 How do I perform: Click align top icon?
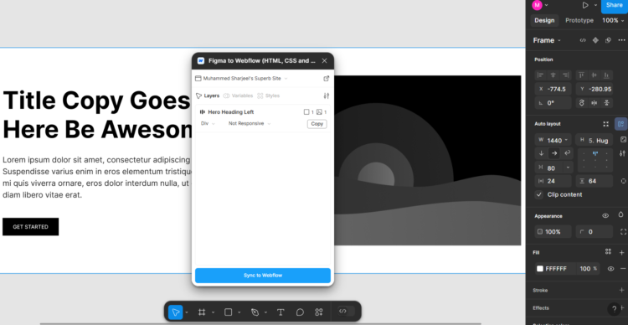582,75
